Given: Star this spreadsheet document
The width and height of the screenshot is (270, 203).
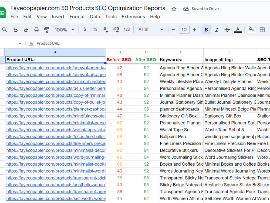Looking at the screenshot, I should tap(174, 9).
